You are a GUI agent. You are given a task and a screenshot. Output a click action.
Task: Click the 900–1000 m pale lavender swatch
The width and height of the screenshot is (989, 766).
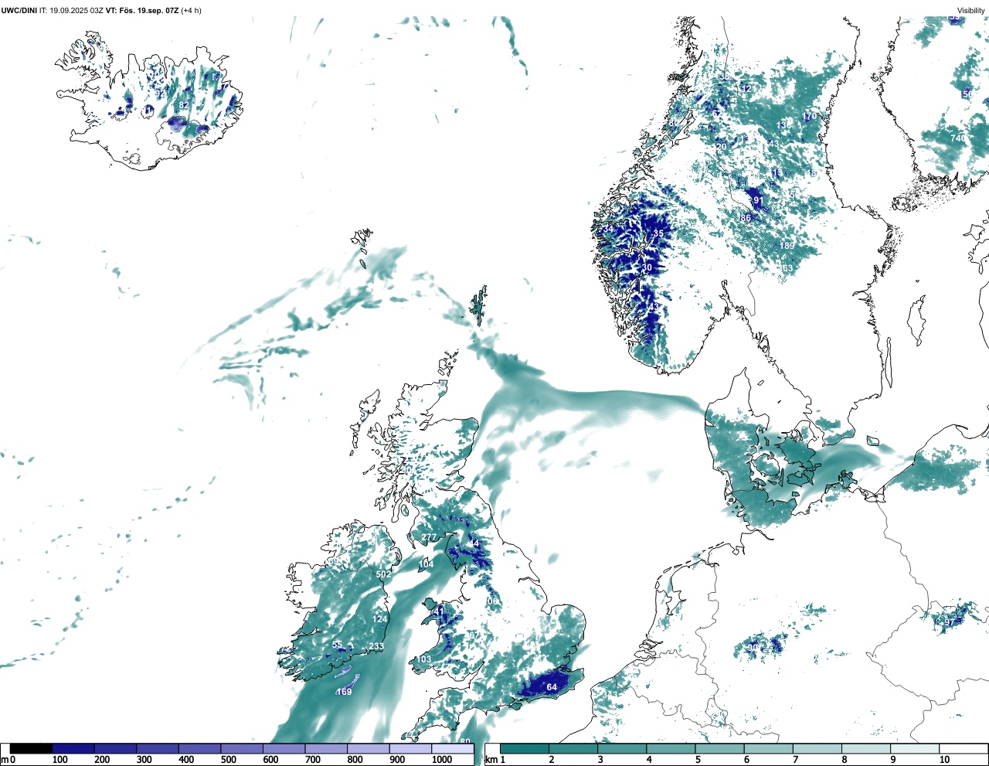[410, 748]
